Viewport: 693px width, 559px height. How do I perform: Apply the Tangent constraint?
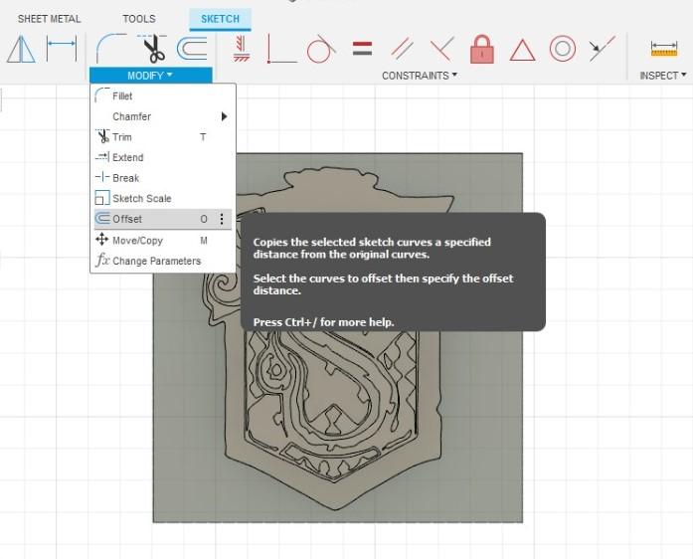[x=321, y=49]
